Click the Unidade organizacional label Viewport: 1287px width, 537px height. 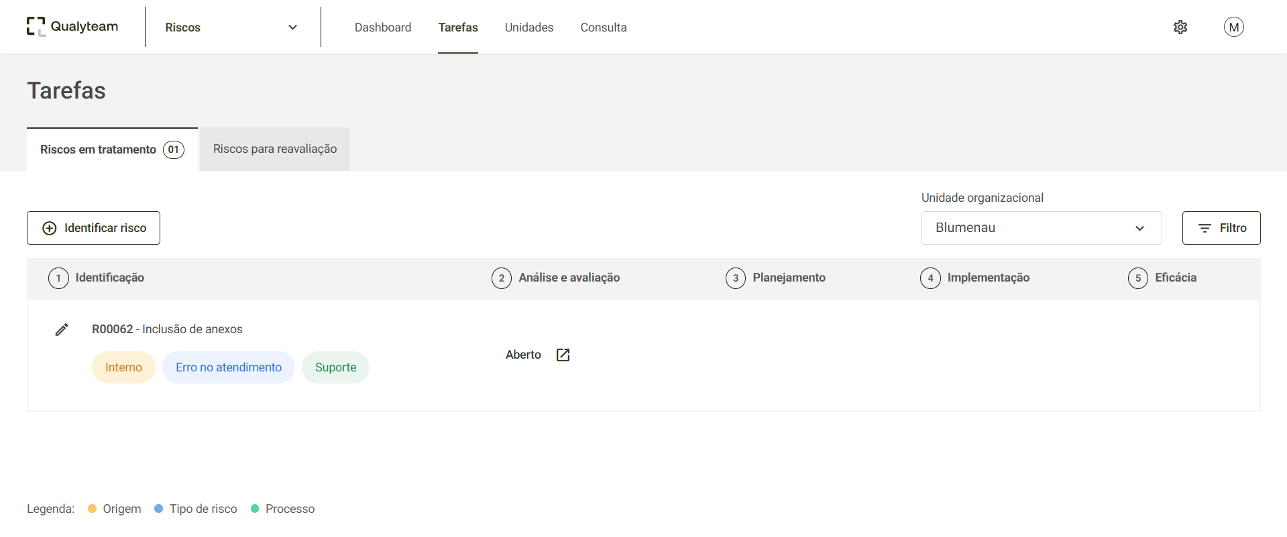coord(983,198)
